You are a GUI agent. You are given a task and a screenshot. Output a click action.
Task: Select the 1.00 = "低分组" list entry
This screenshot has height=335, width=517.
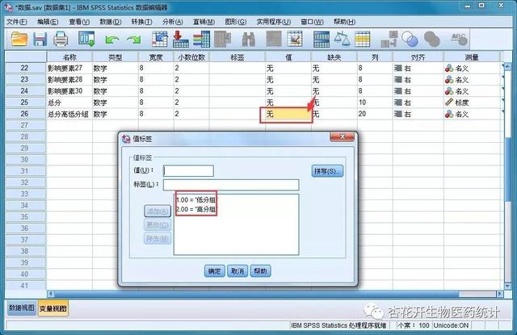(x=196, y=200)
